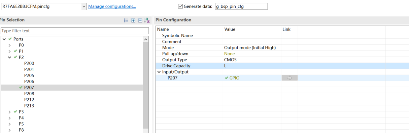409x133 pixels.
Task: Click the g_bsp_pin_cfg data name field
Action: point(241,6)
